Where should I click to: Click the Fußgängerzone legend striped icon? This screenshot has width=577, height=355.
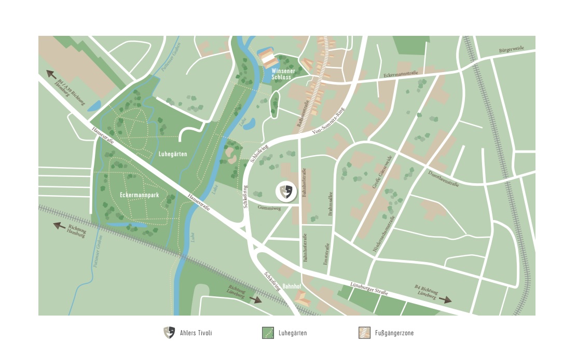[x=364, y=333]
